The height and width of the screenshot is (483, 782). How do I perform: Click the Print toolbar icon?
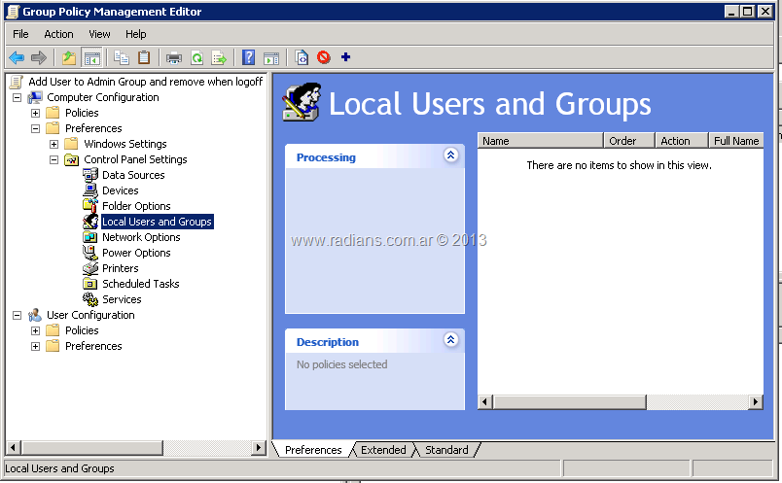pos(174,57)
